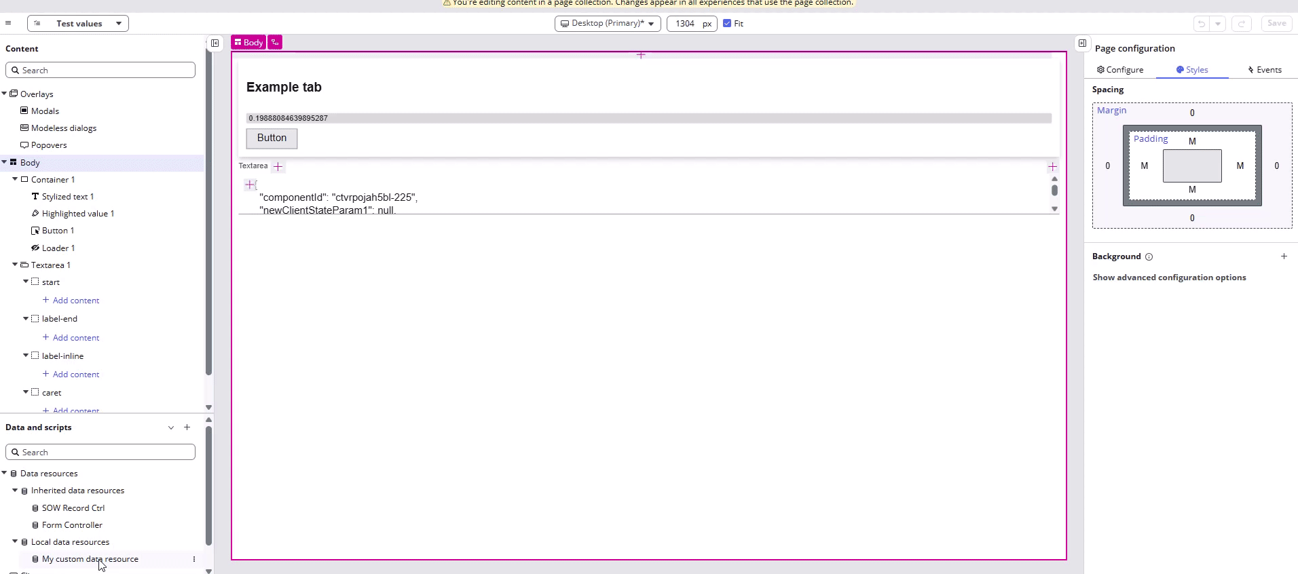Collapse the right Page configuration panel
Viewport: 1298px width, 574px height.
[1082, 43]
